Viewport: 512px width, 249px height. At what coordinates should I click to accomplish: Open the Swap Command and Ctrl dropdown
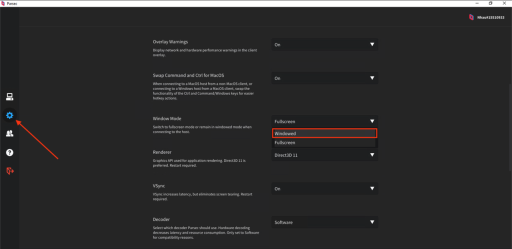(x=324, y=78)
